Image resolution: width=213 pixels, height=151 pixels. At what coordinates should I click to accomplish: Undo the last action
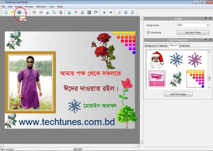click(34, 12)
